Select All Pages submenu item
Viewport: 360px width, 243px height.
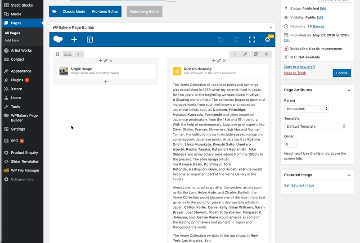click(13, 33)
